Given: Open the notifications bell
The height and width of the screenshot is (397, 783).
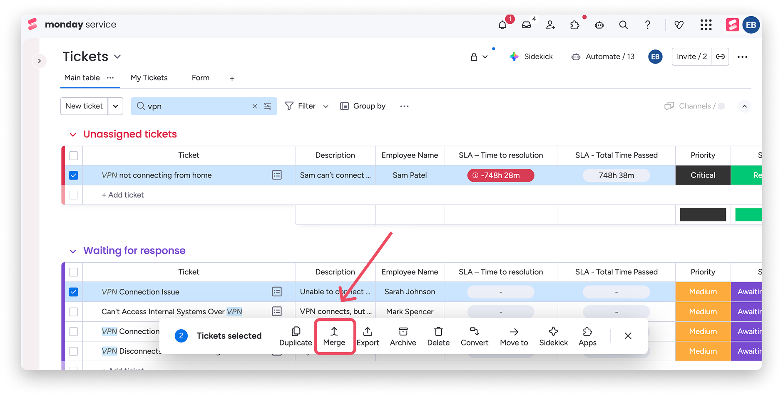Looking at the screenshot, I should (502, 25).
